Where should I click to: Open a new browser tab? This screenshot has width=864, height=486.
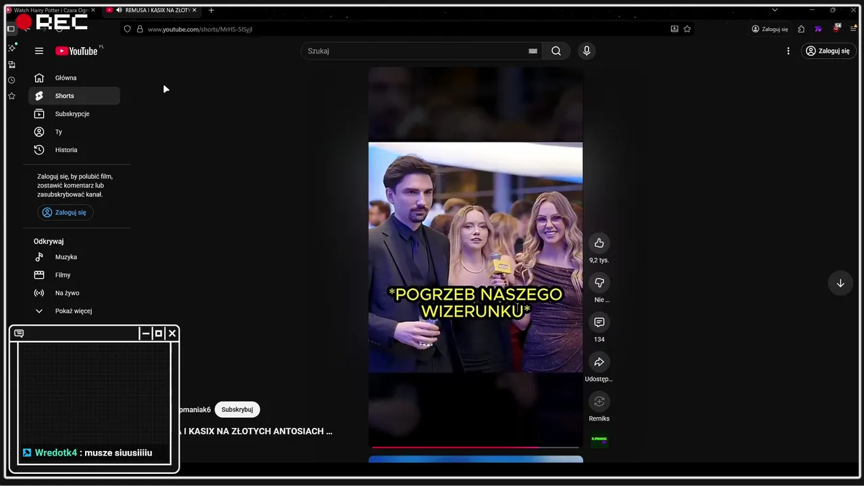211,10
